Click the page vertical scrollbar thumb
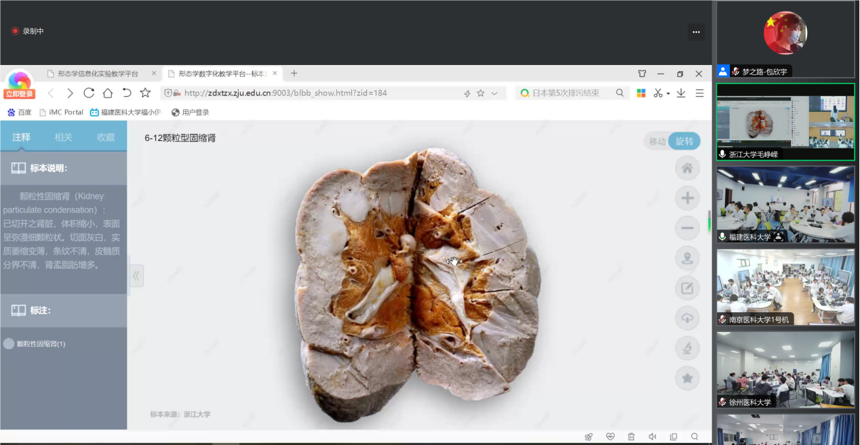The height and width of the screenshot is (445, 860). 709,221
